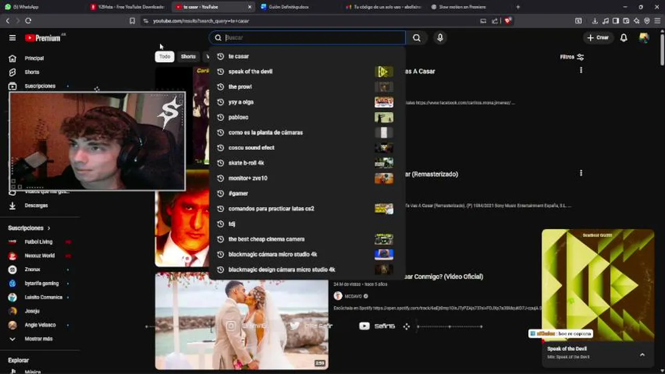Pick "como es la planta de cámaras" suggestion
665x374 pixels.
(307, 132)
